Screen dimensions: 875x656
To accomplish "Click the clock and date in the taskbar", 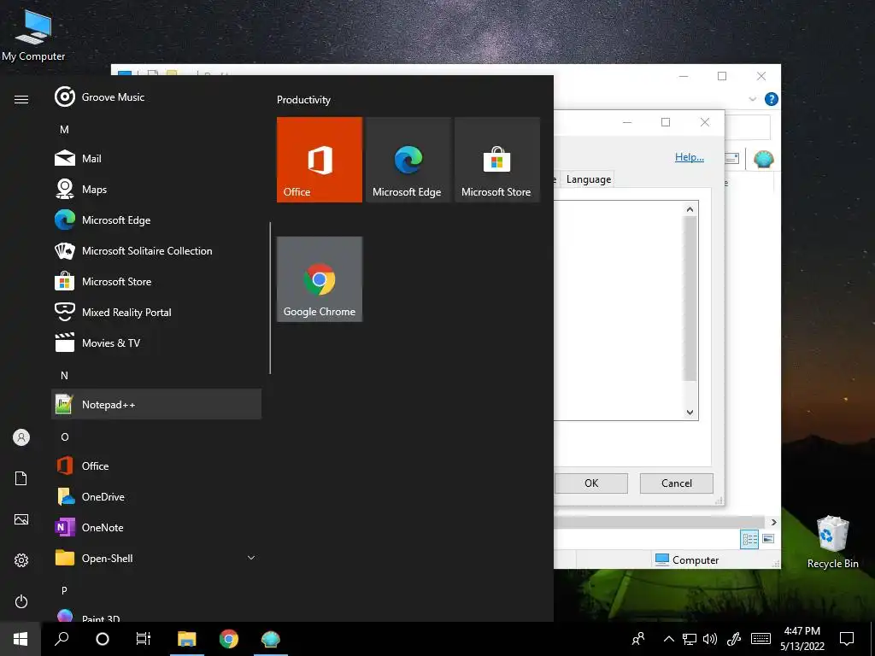I will (x=802, y=639).
